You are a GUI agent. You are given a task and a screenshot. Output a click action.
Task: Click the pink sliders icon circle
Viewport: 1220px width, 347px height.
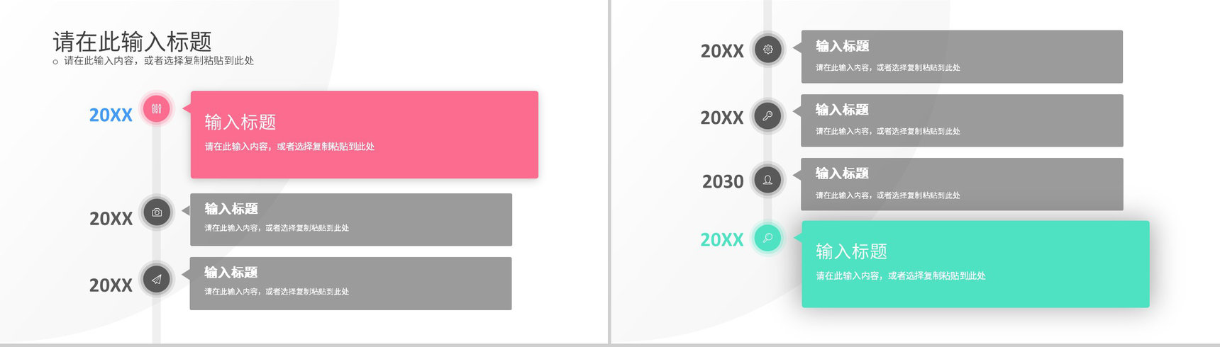(x=157, y=109)
